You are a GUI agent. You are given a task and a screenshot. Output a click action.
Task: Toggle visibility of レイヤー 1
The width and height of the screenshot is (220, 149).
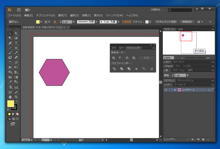(166, 90)
